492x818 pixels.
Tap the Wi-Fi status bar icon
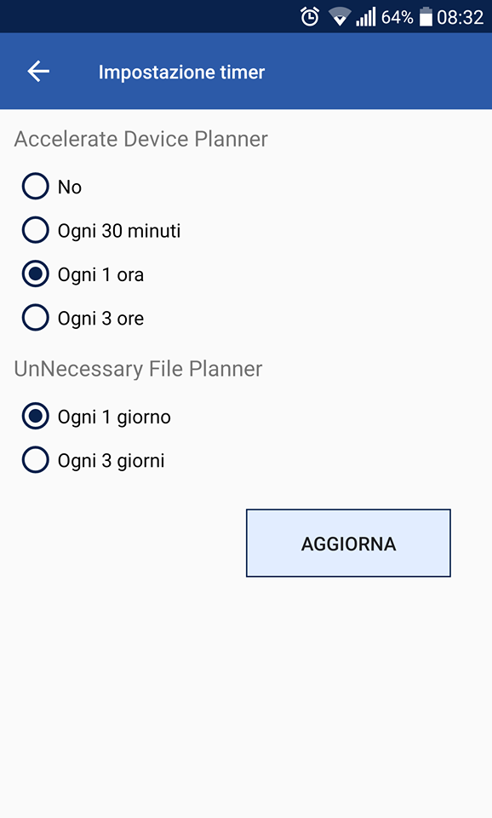click(340, 17)
